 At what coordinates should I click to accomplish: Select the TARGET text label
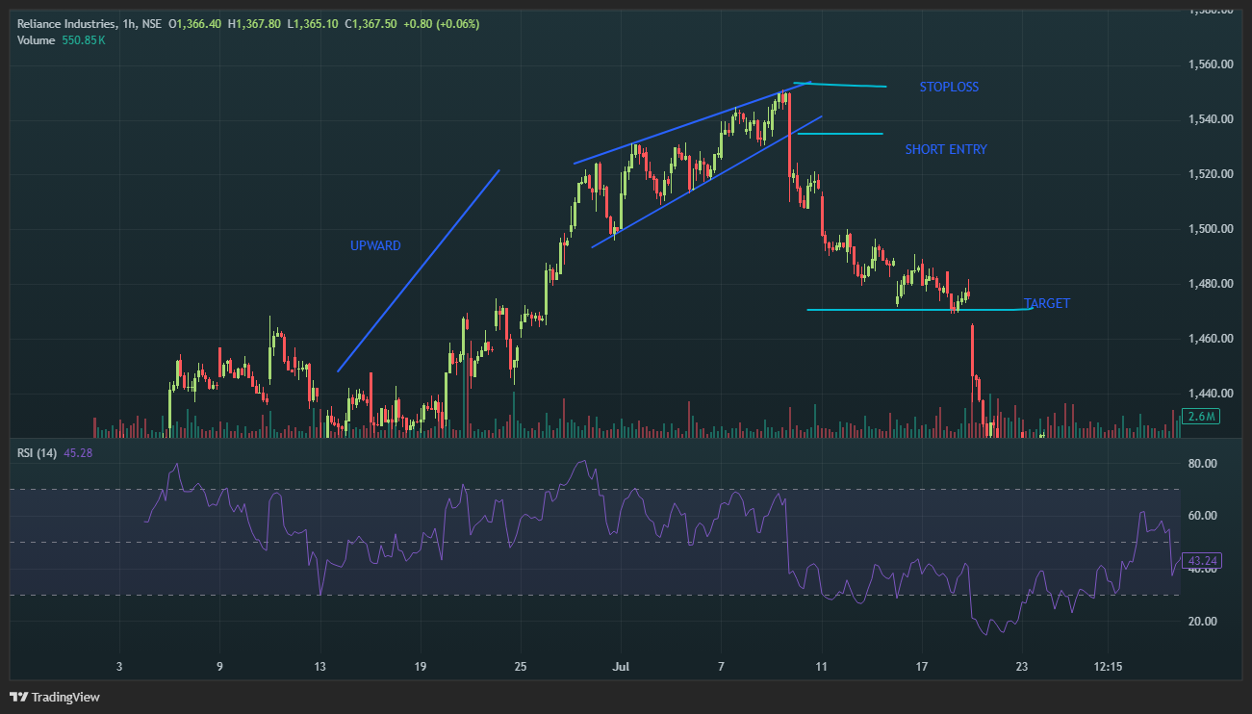1046,304
